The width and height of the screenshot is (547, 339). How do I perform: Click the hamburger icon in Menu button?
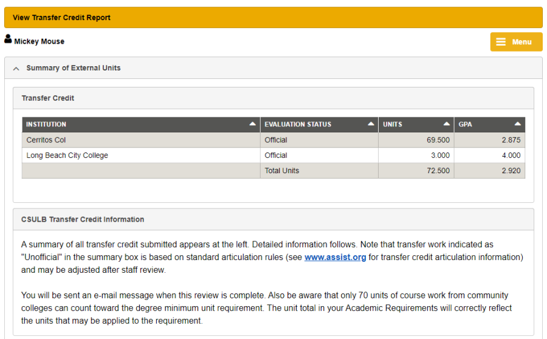[x=501, y=42]
